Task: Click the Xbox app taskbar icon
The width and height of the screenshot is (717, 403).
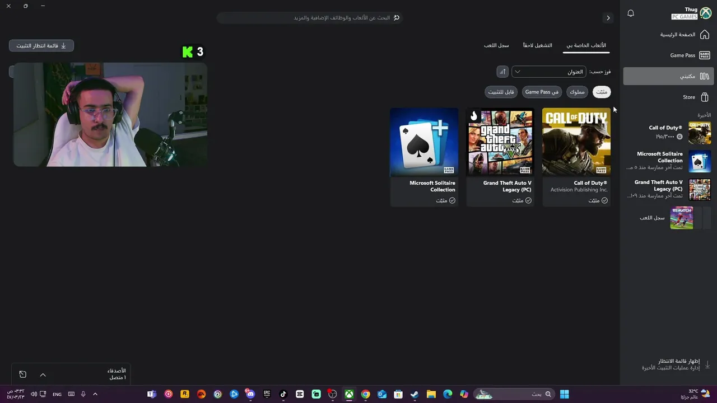Action: [349, 394]
